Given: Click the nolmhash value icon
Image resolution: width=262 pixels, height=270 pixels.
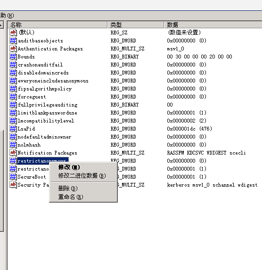Looking at the screenshot, I should pyautogui.click(x=13, y=145).
